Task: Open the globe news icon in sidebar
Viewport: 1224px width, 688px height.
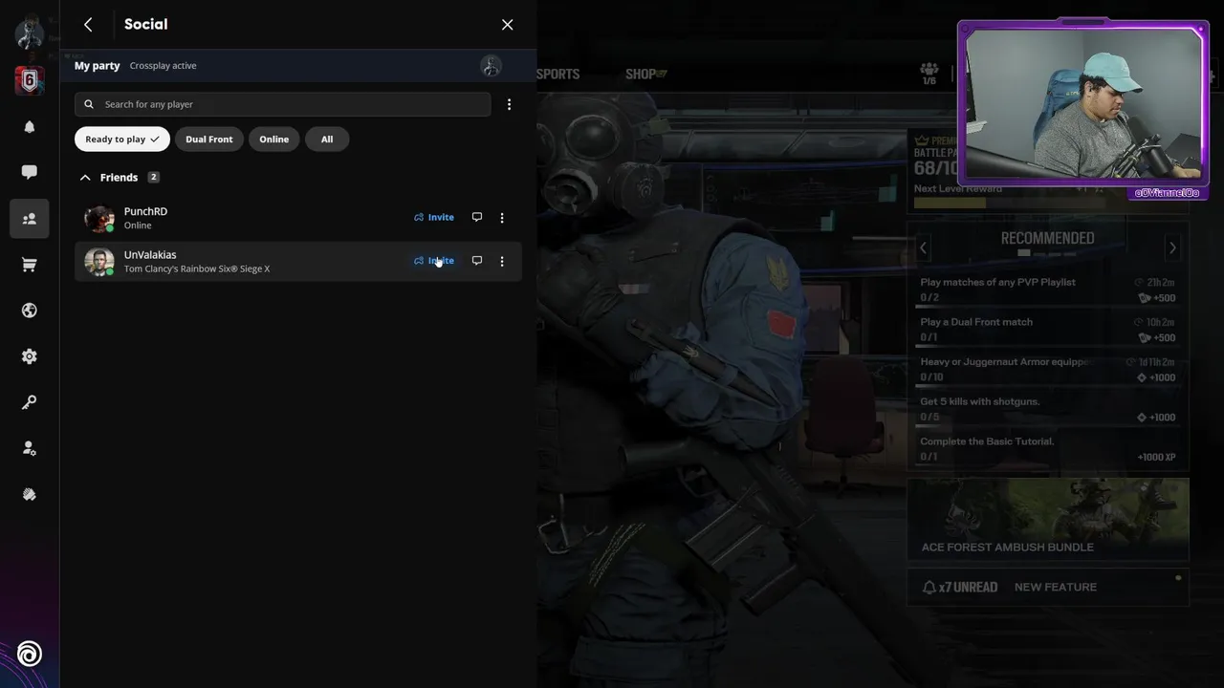Action: point(30,311)
